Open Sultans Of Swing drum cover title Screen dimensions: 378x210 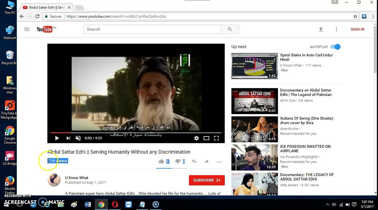click(x=307, y=120)
